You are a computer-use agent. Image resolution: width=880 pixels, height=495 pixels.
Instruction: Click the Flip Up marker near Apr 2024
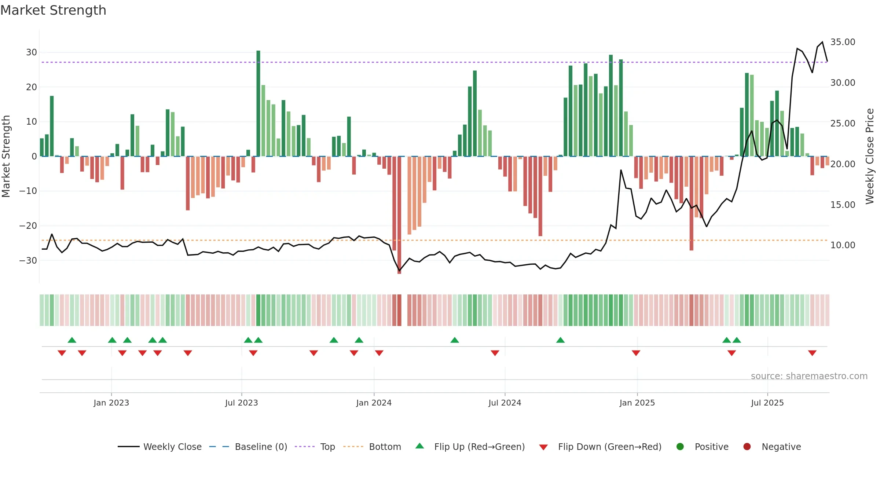(x=455, y=340)
